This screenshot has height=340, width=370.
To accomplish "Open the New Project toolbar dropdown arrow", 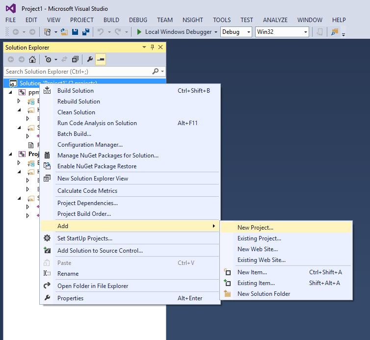I will point(56,32).
